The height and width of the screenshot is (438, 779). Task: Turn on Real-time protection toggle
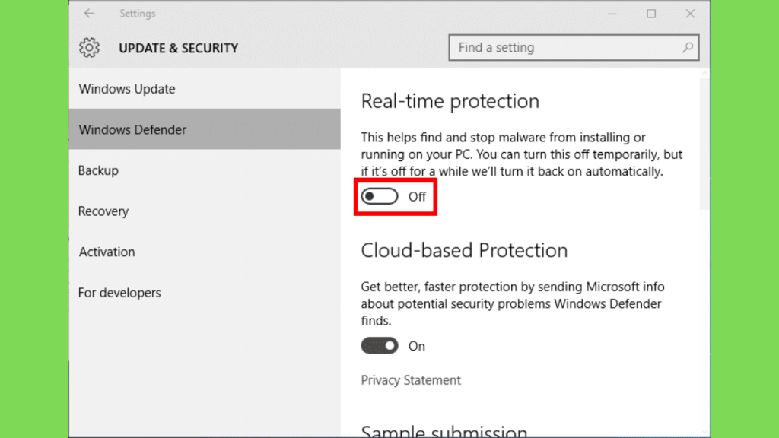[380, 197]
